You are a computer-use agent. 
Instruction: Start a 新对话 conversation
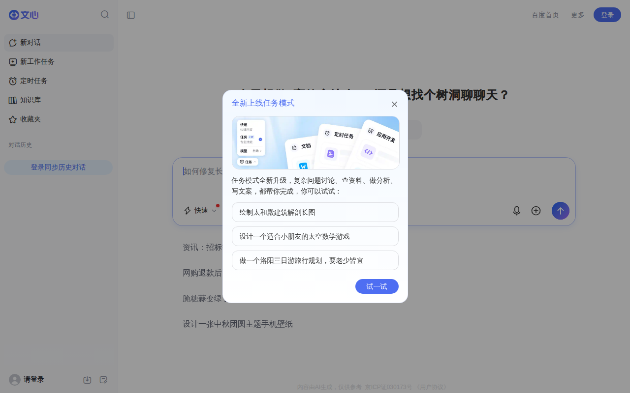click(59, 43)
